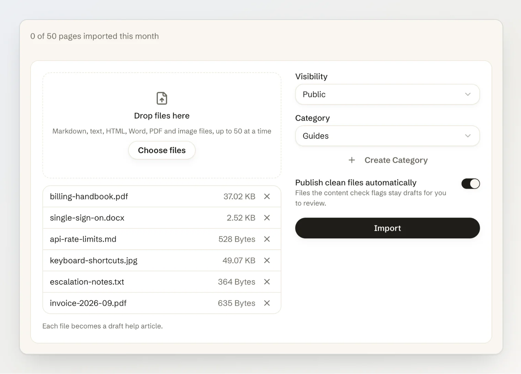Click the 635 Bytes file size
Screen dimensions: 521x374
[237, 303]
